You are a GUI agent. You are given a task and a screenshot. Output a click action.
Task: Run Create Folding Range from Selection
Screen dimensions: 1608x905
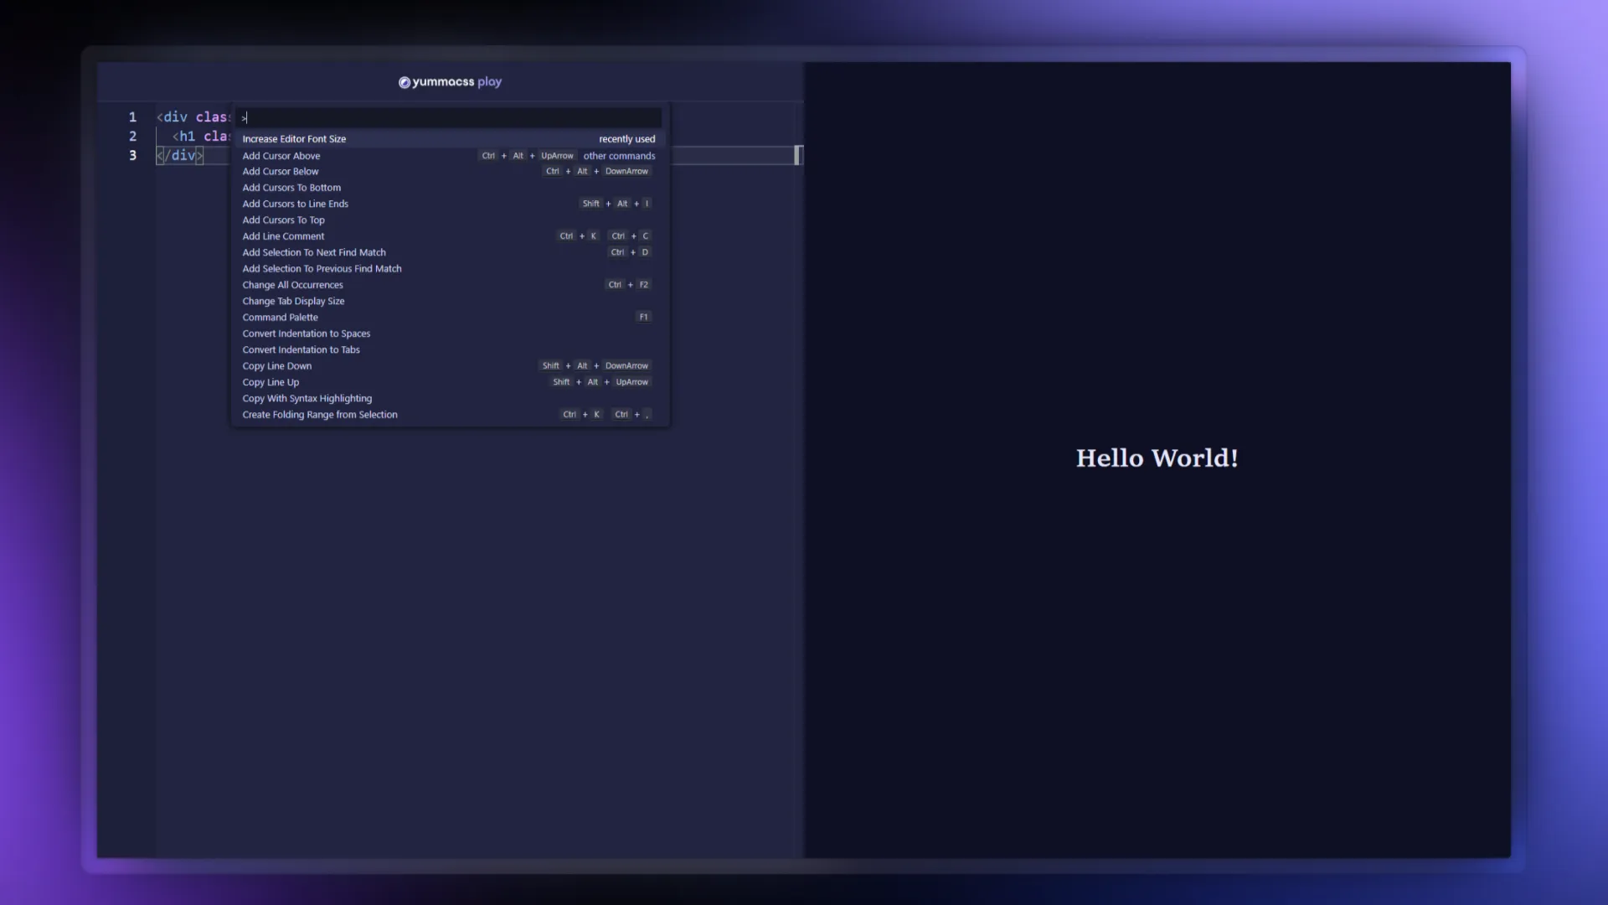(451, 415)
